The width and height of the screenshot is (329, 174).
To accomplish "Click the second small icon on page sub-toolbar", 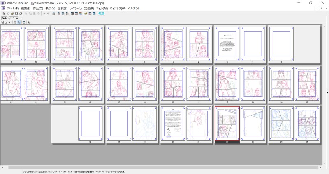I will (6, 23).
